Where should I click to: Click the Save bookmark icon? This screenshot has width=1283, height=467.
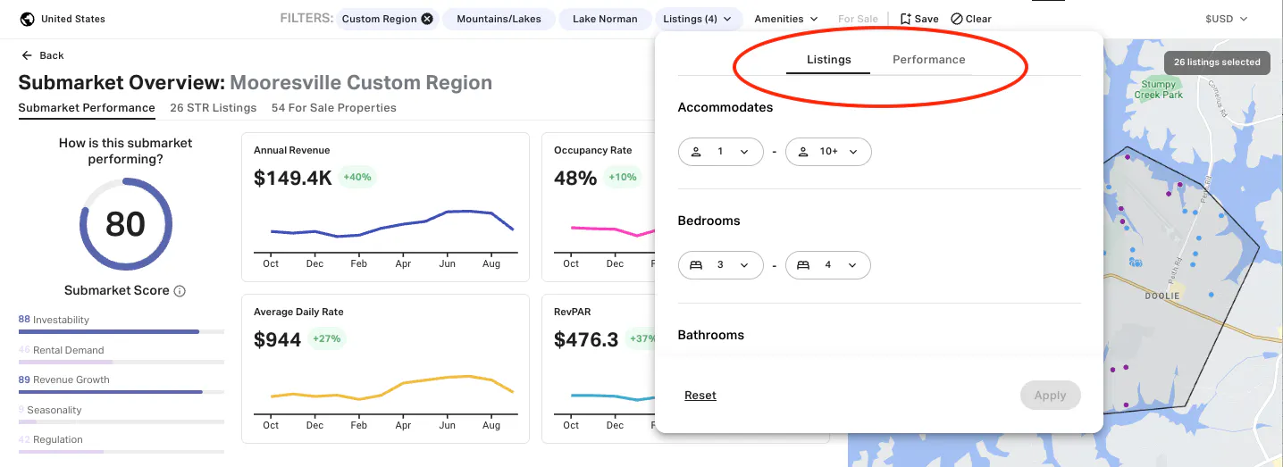(x=905, y=19)
